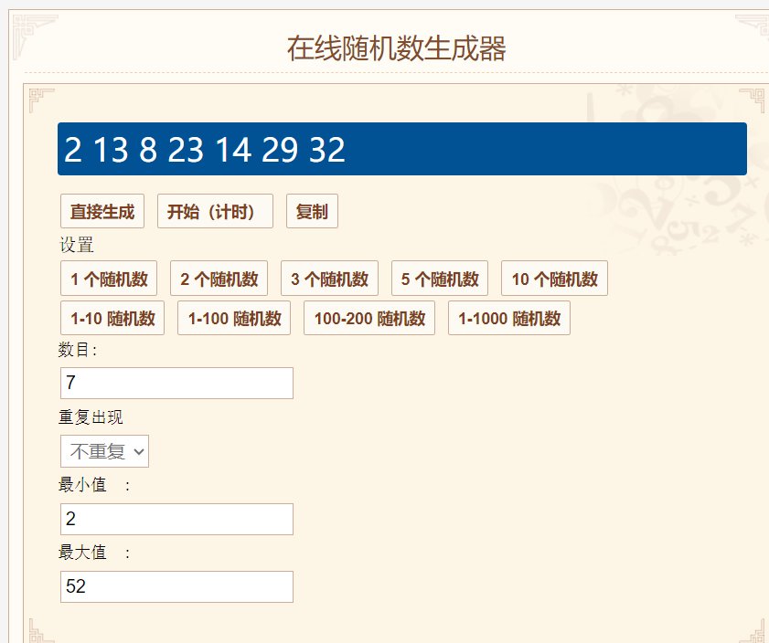The height and width of the screenshot is (643, 769).
Task: Click the 数目 label
Action: (x=78, y=350)
